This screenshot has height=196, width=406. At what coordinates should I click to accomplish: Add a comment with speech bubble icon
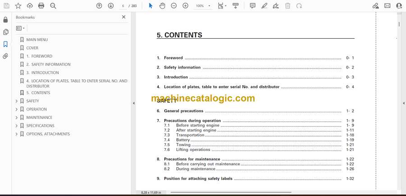pyautogui.click(x=253, y=6)
